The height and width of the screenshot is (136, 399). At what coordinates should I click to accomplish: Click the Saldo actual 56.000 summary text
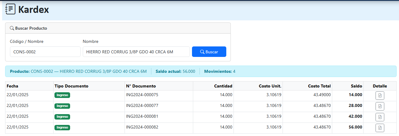tap(175, 71)
